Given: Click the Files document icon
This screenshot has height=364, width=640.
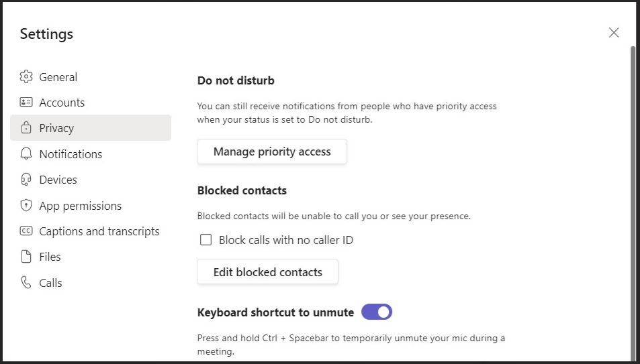Looking at the screenshot, I should [x=26, y=257].
